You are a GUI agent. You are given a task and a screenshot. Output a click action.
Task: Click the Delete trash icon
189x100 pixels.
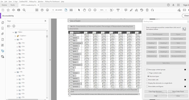(x=147, y=10)
